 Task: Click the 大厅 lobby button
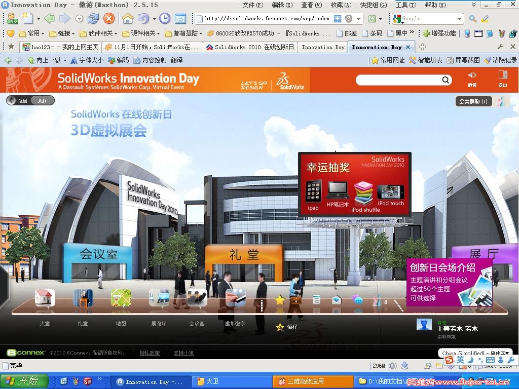pyautogui.click(x=43, y=101)
